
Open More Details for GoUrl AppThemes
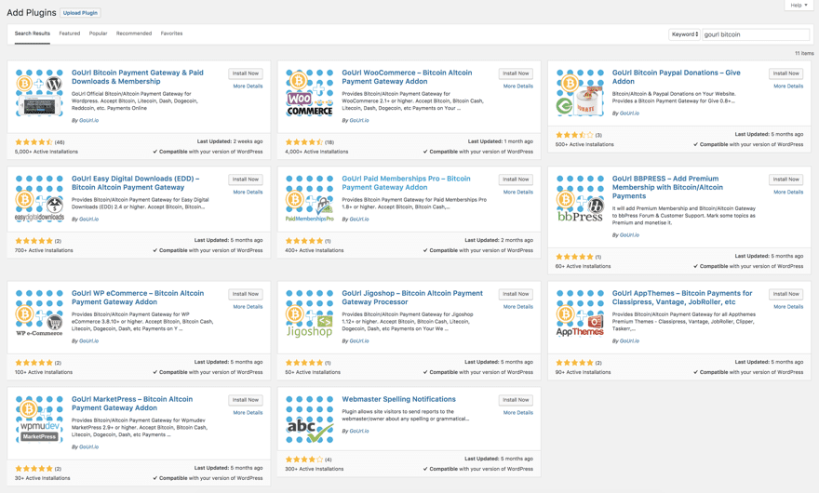[787, 307]
